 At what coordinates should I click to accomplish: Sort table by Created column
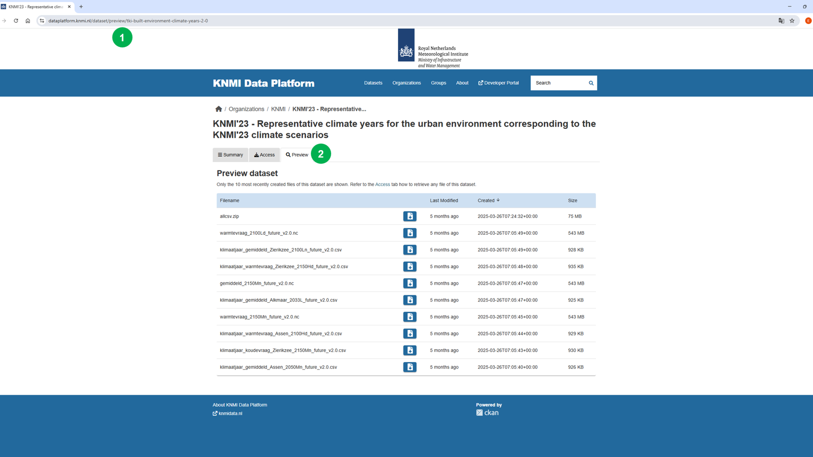pos(489,200)
